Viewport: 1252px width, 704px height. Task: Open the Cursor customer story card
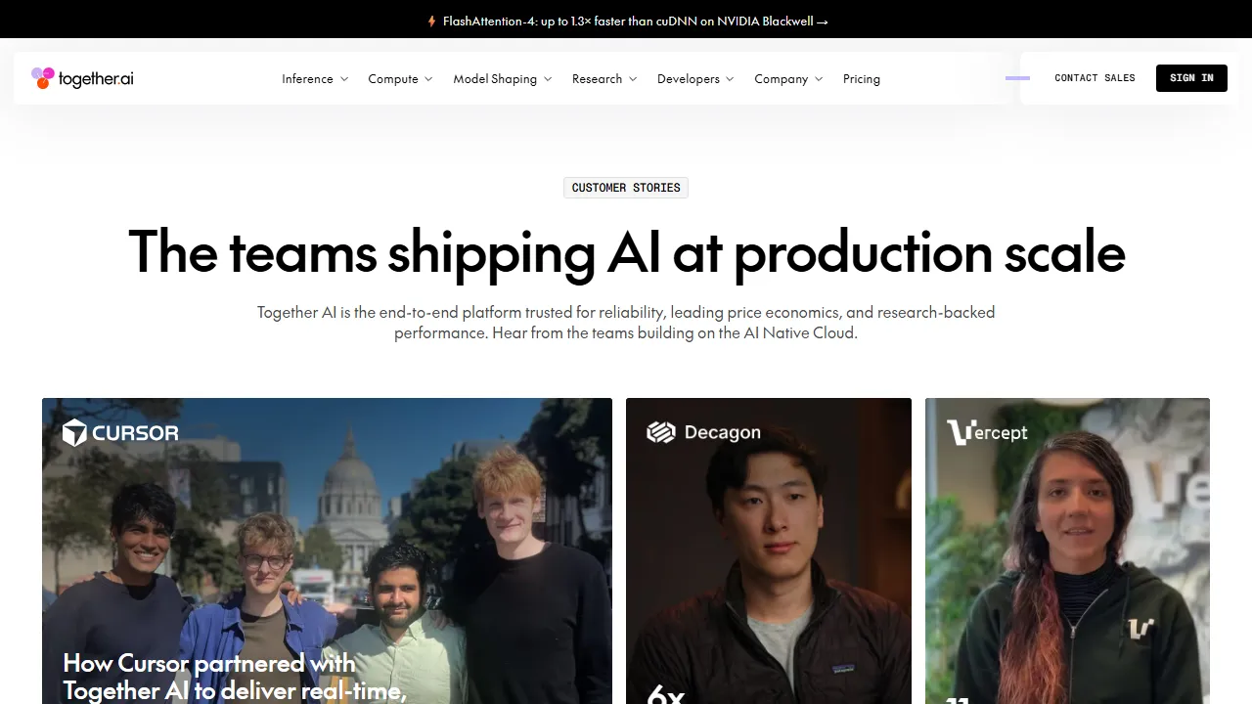(x=327, y=550)
